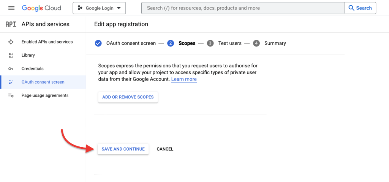Click the Page usage agreements settings icon
The height and width of the screenshot is (182, 389).
[11, 96]
